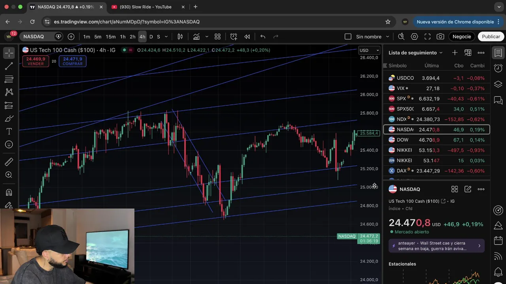Select the 4h timeframe
Viewport: 506px width, 284px height.
(x=142, y=37)
